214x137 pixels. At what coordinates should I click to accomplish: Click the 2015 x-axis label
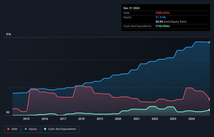click(x=26, y=119)
